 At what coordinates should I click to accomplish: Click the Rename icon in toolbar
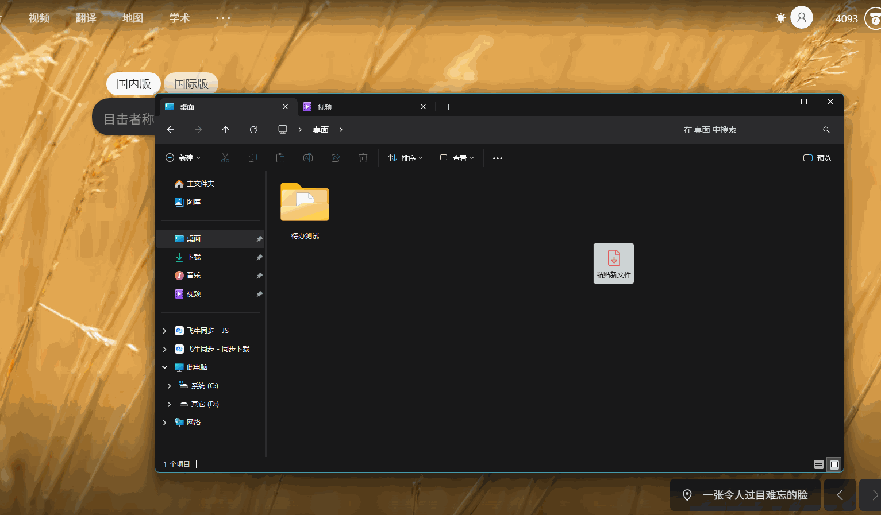pyautogui.click(x=308, y=158)
